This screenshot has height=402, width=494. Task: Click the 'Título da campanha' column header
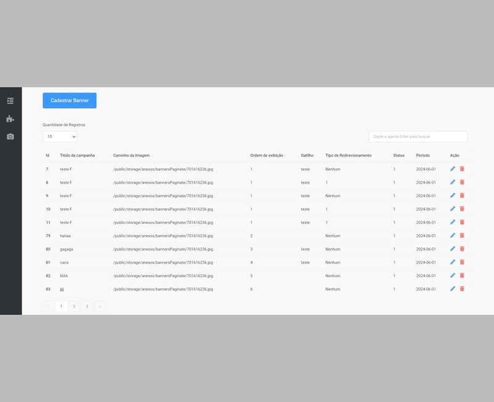click(x=77, y=155)
